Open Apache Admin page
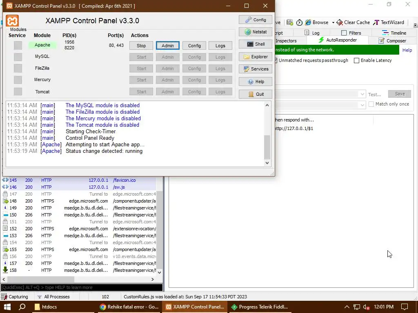Screen dimensions: 418x313 [167, 46]
